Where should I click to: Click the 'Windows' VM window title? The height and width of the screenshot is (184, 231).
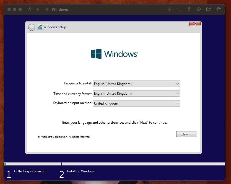tap(60, 10)
